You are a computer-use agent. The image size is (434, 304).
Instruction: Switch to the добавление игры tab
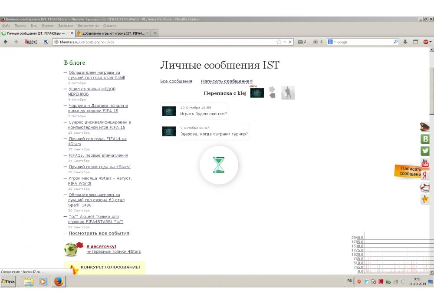click(x=113, y=33)
